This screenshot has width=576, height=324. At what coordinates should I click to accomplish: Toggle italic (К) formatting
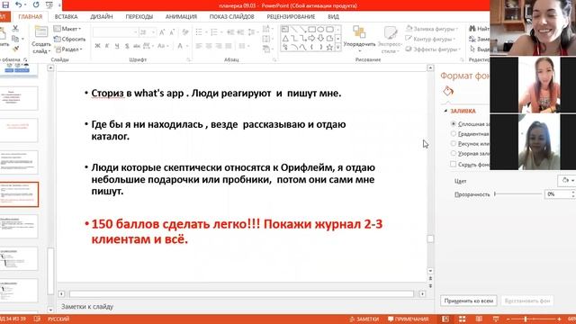(x=107, y=46)
